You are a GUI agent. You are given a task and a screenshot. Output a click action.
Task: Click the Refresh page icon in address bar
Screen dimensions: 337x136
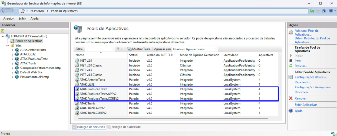tap(312, 11)
